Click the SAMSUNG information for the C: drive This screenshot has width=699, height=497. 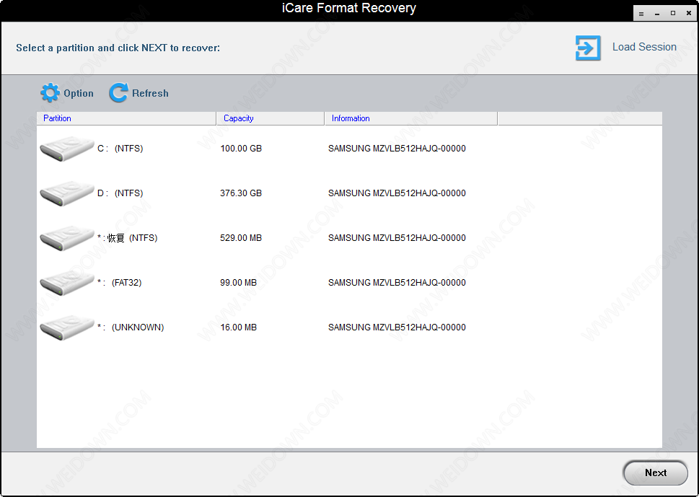click(397, 149)
